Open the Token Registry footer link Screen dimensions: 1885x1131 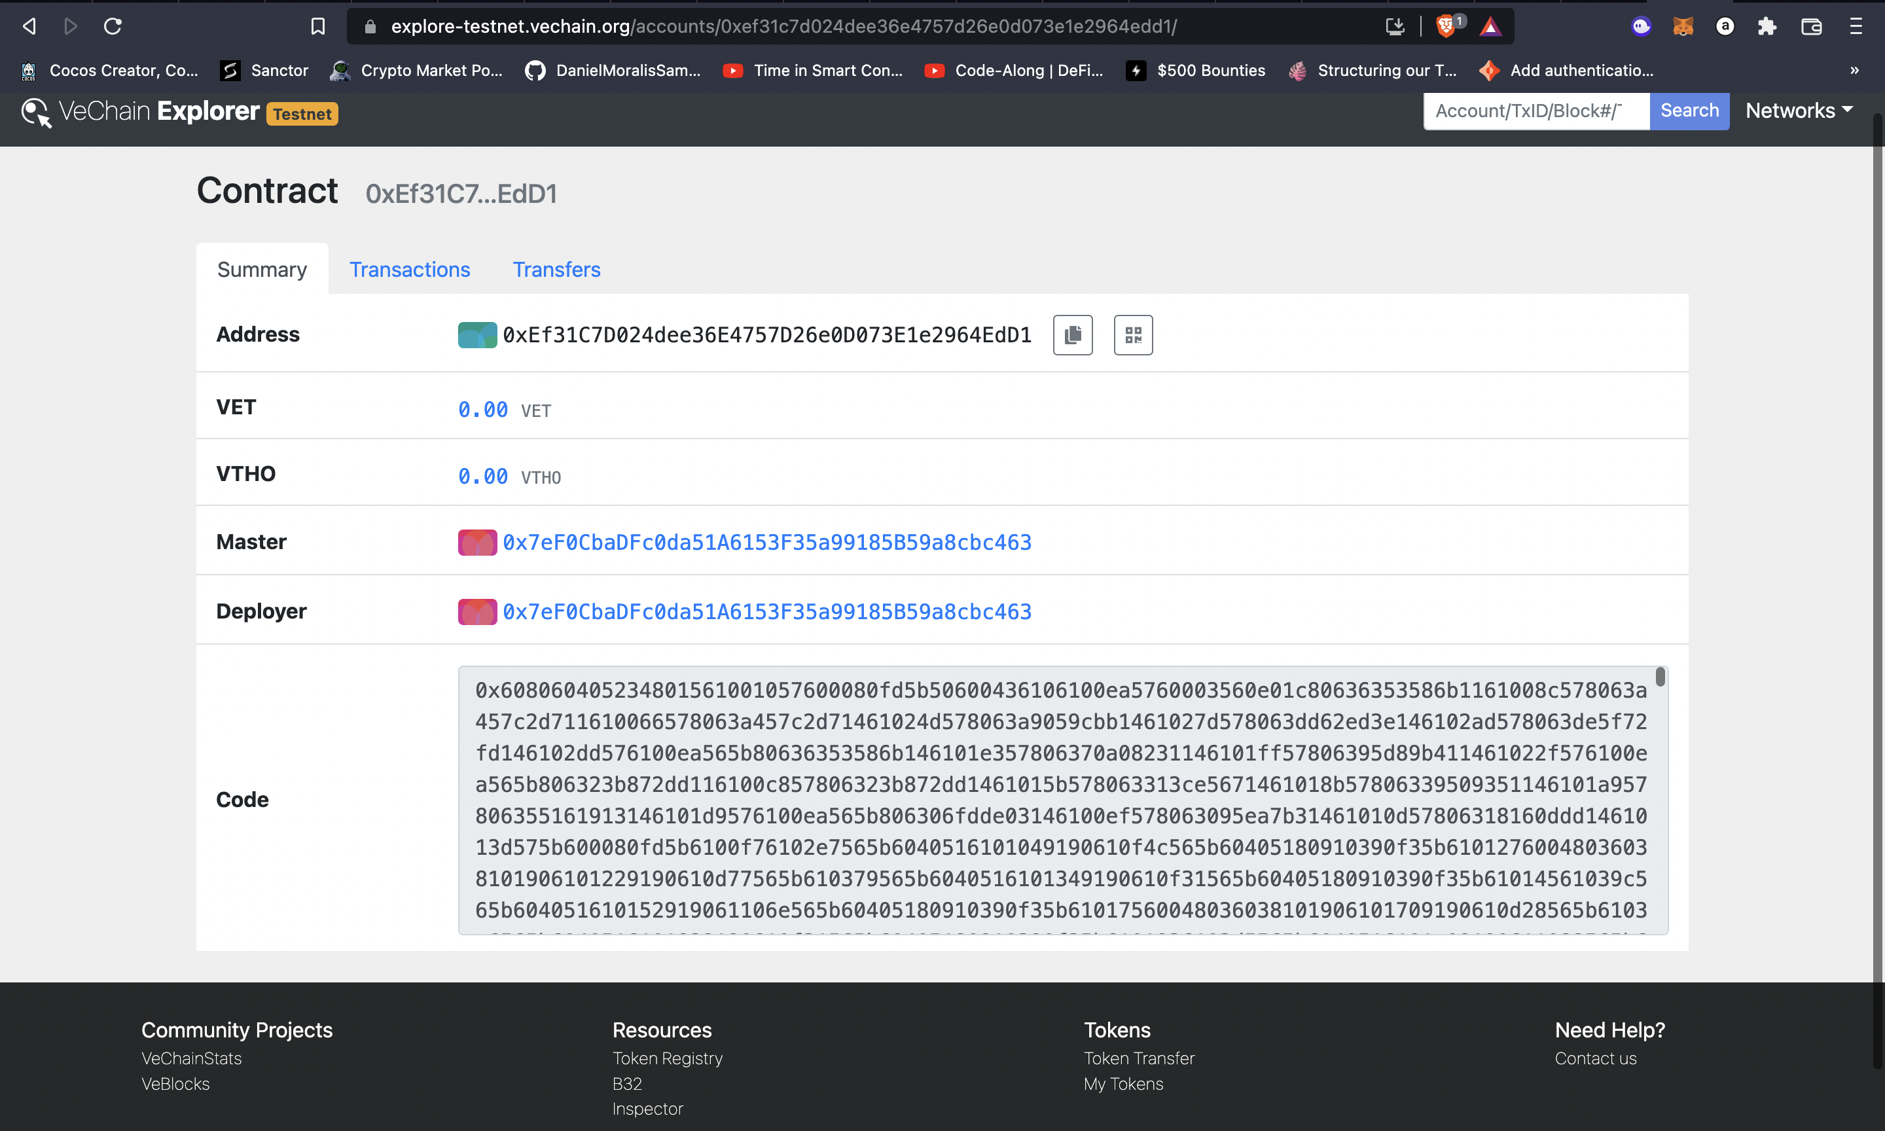[668, 1058]
